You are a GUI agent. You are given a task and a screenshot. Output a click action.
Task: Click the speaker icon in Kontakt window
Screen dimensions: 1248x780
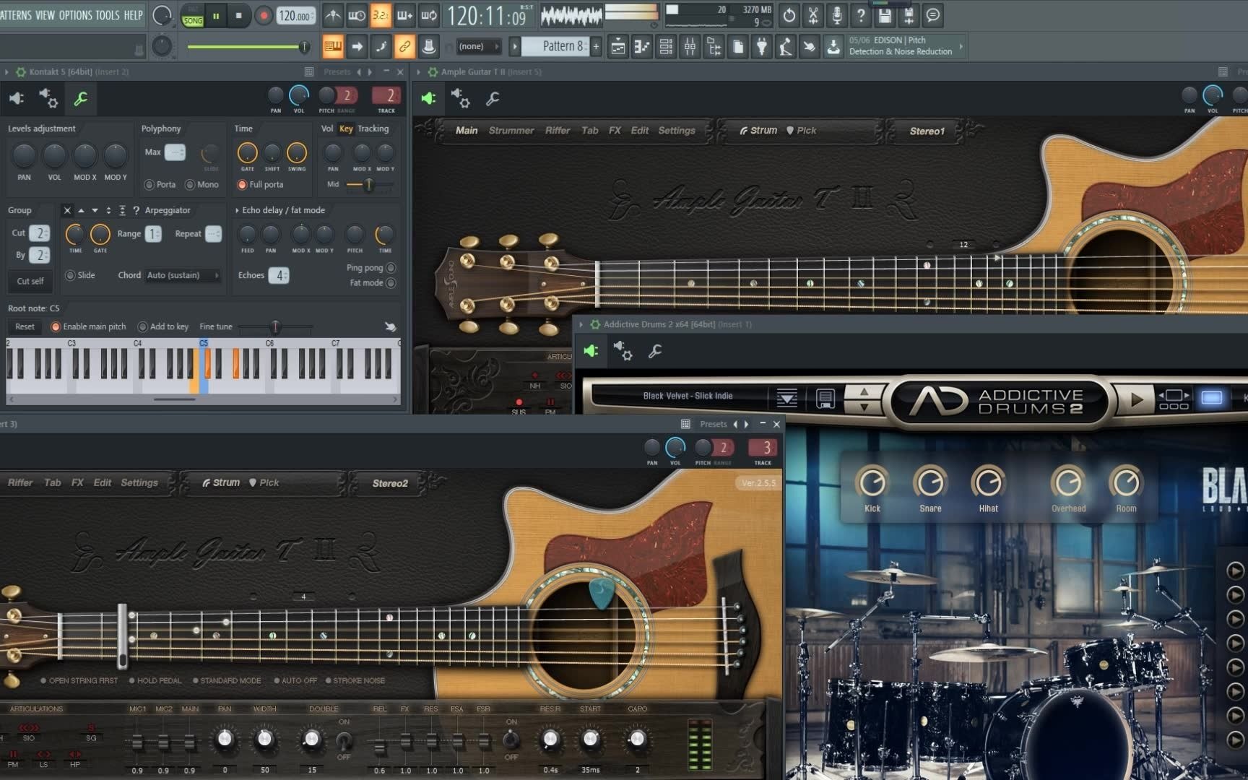pyautogui.click(x=17, y=98)
